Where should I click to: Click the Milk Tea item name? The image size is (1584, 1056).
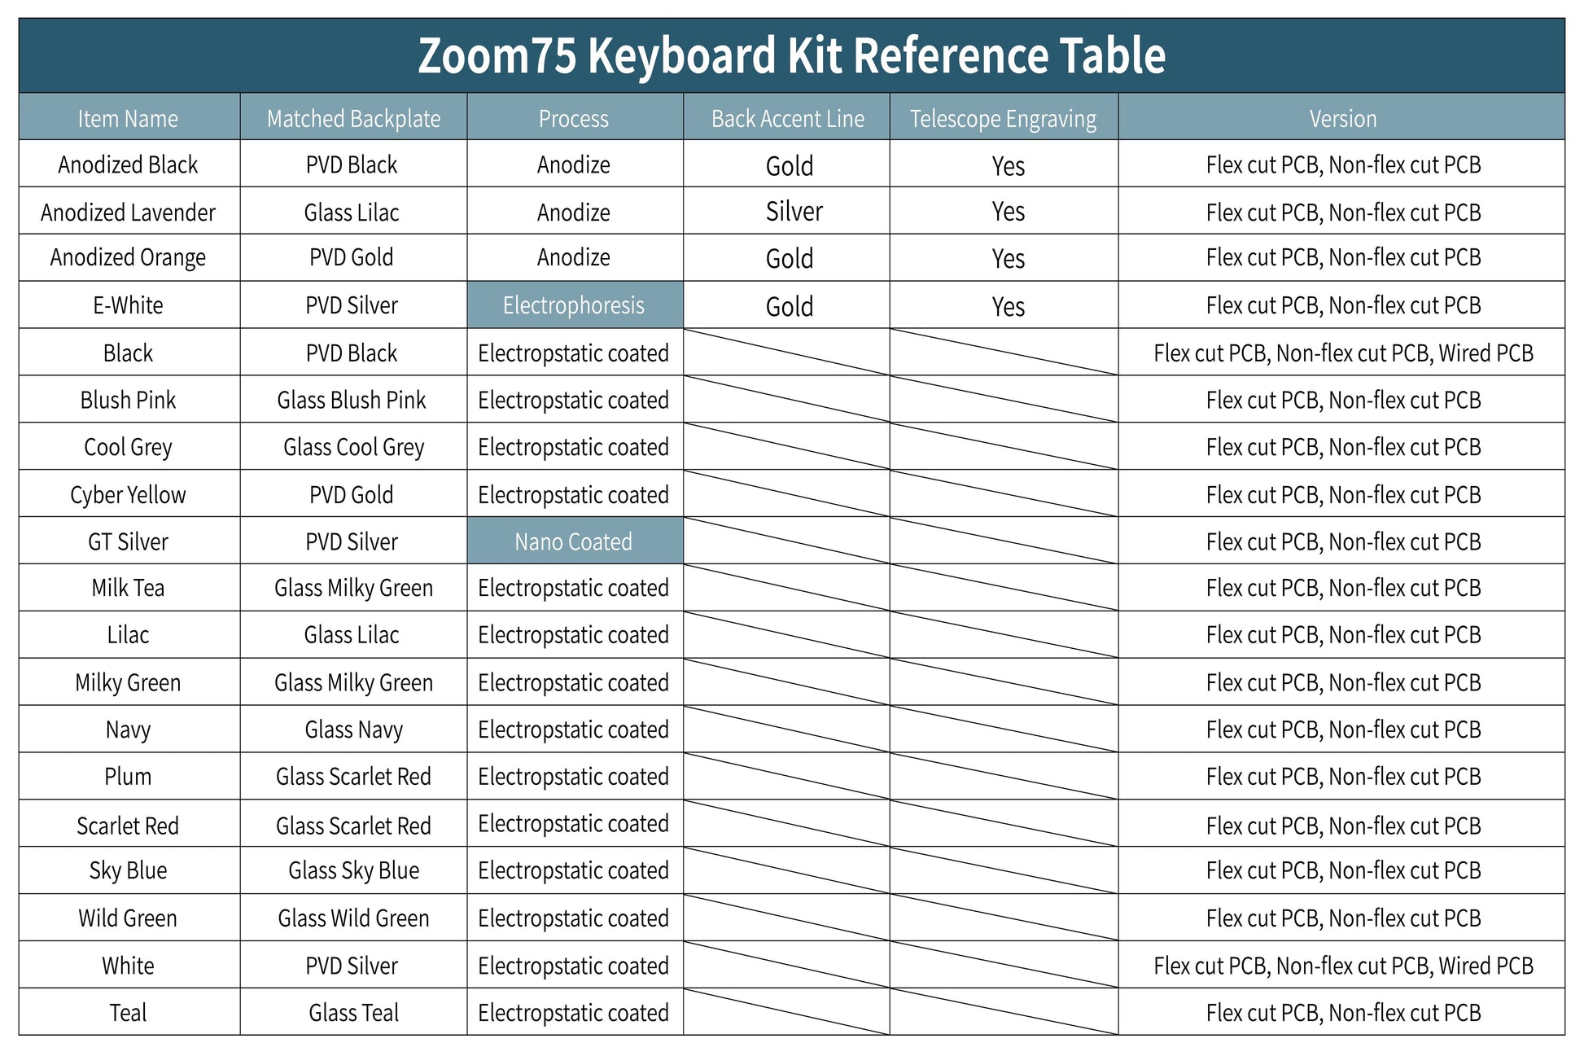point(128,588)
